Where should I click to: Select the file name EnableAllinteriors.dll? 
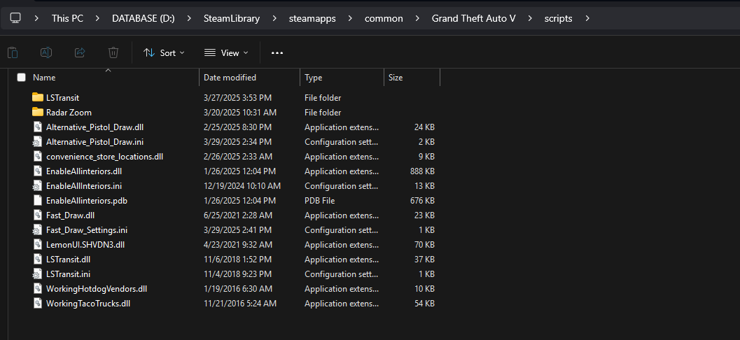click(84, 171)
